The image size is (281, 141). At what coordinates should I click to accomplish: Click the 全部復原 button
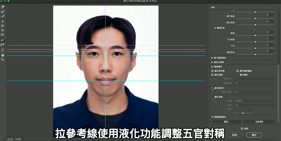tap(259, 122)
